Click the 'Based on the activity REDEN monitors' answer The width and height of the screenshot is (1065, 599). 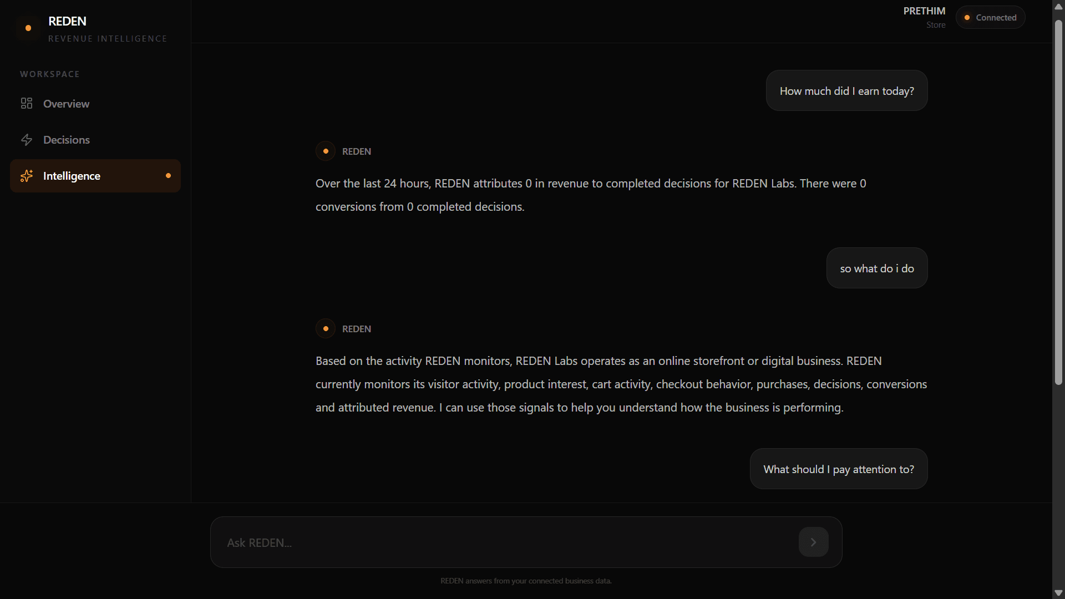[x=621, y=384]
